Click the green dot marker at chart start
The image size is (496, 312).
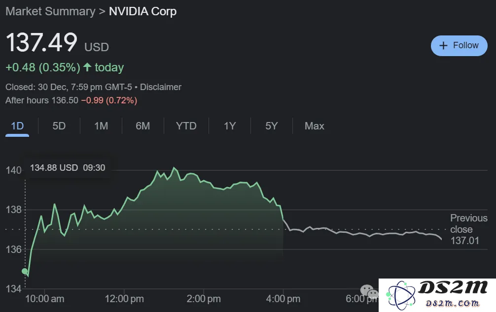tap(25, 271)
